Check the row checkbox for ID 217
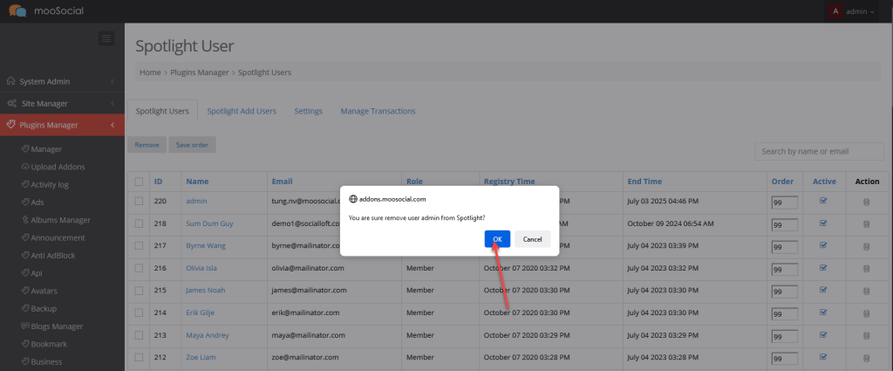 point(139,245)
